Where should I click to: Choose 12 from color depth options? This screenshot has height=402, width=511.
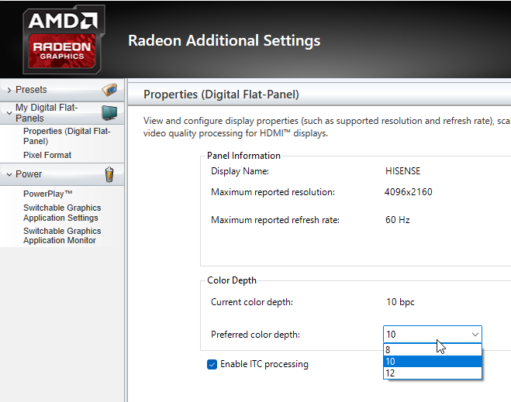[433, 373]
